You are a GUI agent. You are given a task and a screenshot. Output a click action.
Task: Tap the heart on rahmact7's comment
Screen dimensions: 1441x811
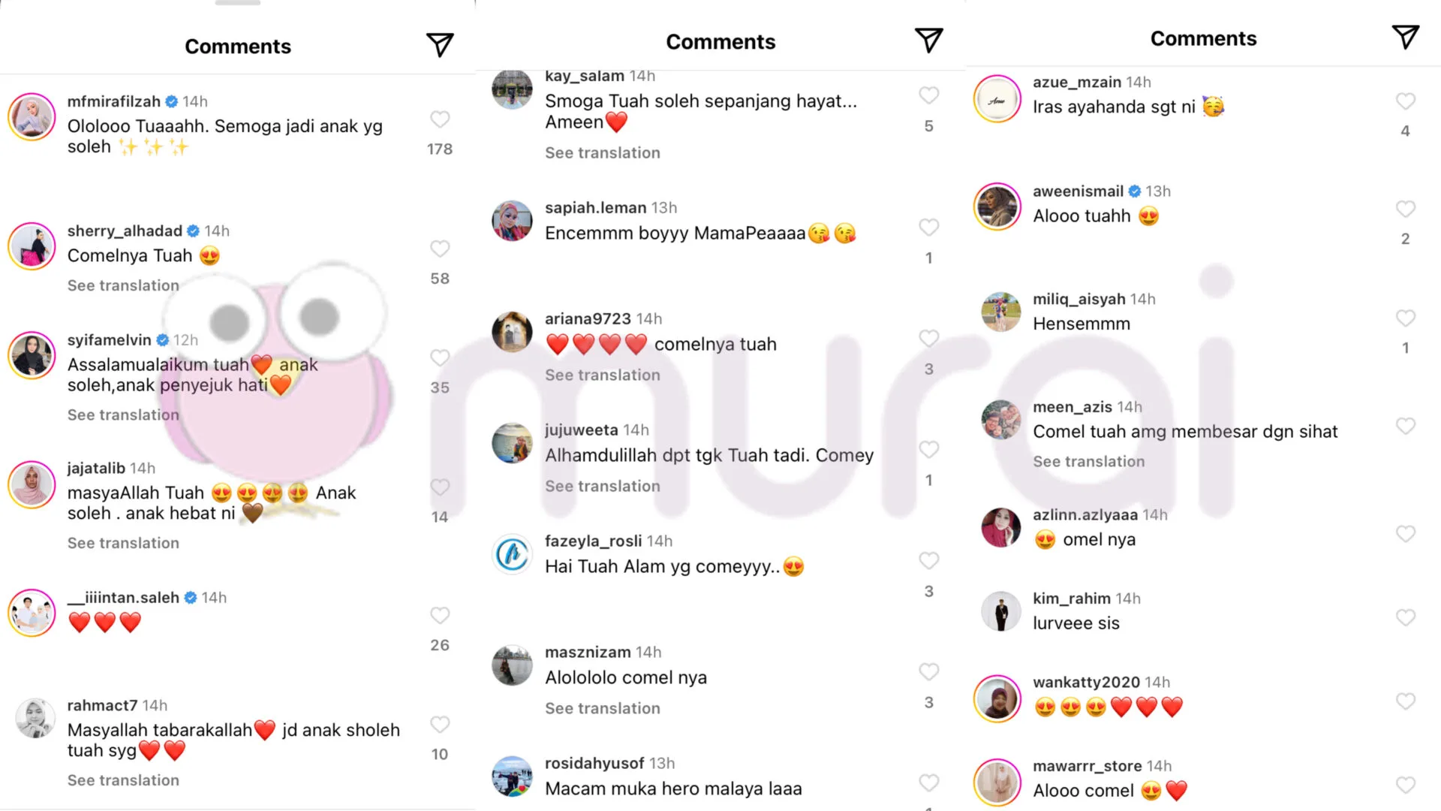440,724
